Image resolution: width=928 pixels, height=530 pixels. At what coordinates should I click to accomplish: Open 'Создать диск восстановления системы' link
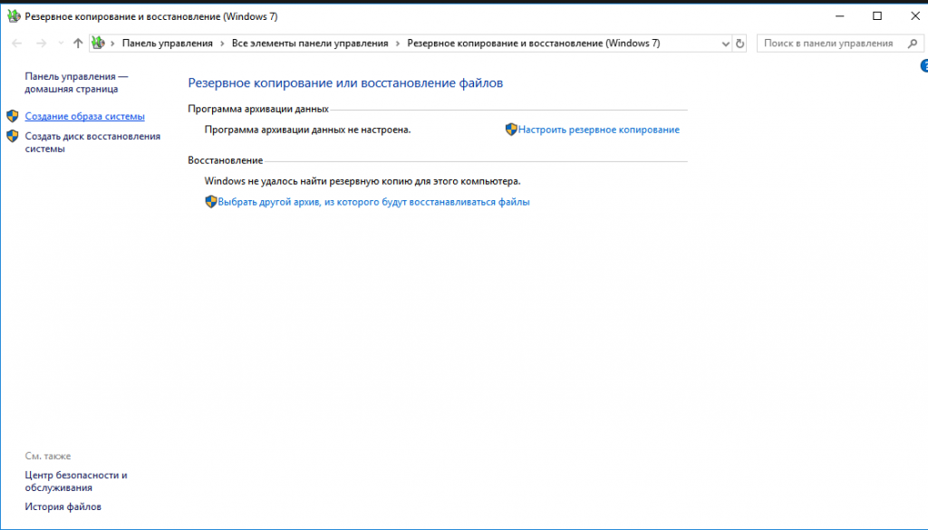92,142
